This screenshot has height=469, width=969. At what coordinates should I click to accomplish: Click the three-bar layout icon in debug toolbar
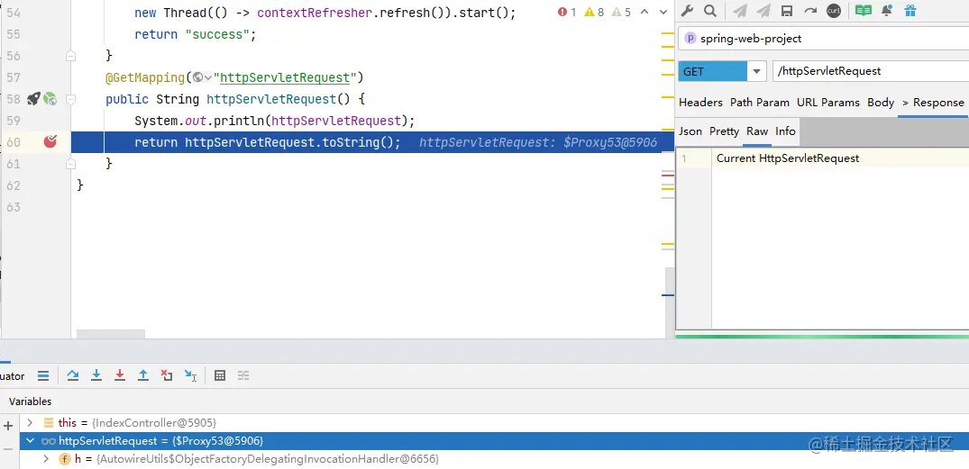pos(43,375)
